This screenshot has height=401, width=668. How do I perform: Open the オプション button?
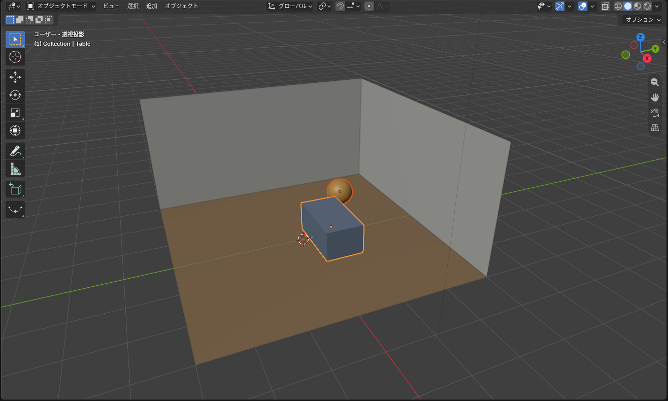(x=643, y=20)
